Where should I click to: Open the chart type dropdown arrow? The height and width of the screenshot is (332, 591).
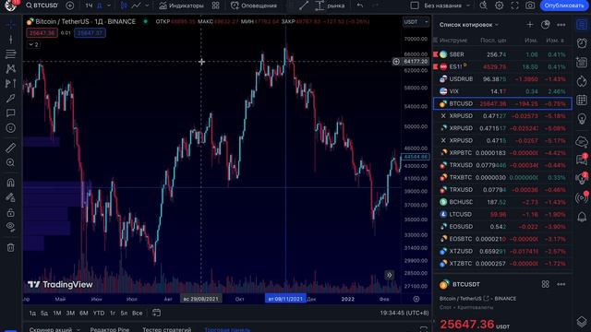coord(148,6)
